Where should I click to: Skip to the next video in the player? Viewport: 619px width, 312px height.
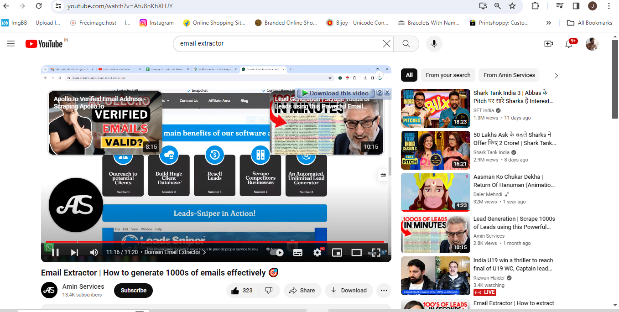pos(74,252)
